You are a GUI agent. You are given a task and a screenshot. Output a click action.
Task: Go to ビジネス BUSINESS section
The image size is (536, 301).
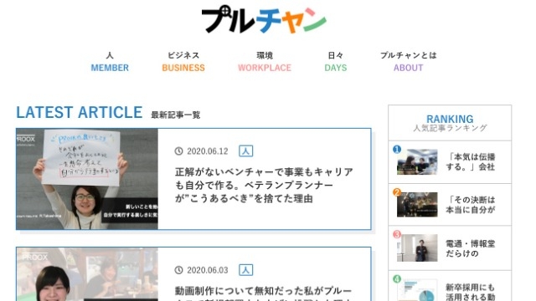point(183,62)
